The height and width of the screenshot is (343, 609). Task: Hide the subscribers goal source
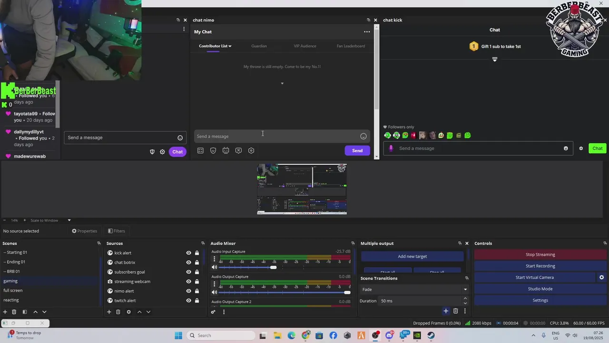tap(188, 272)
